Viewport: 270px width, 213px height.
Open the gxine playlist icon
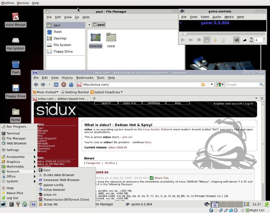[x=199, y=40]
